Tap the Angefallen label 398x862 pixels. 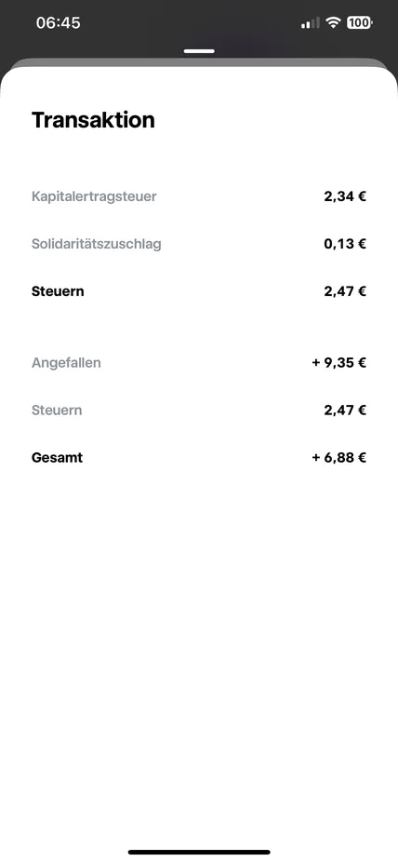(66, 363)
